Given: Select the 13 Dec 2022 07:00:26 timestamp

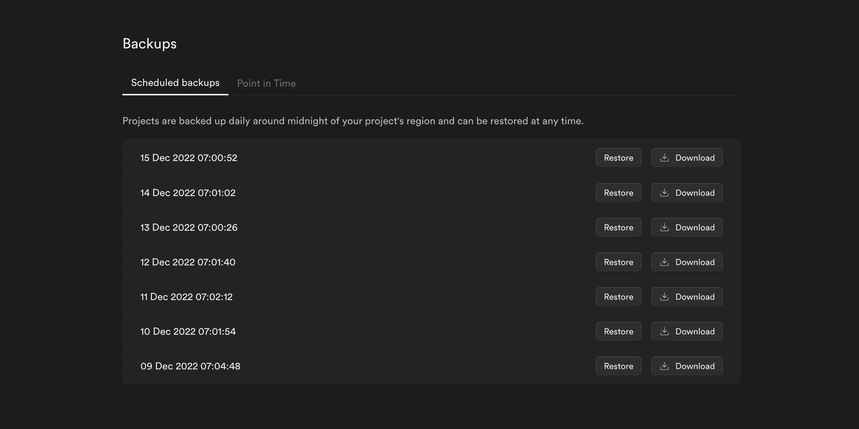Looking at the screenshot, I should coord(189,227).
